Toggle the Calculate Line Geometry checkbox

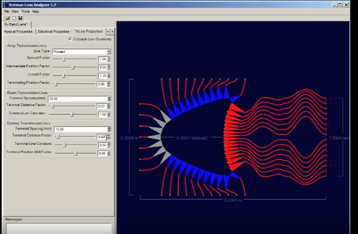coord(70,39)
